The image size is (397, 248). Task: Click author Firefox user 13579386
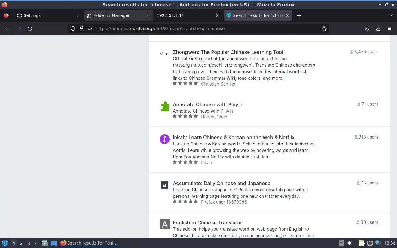point(224,202)
